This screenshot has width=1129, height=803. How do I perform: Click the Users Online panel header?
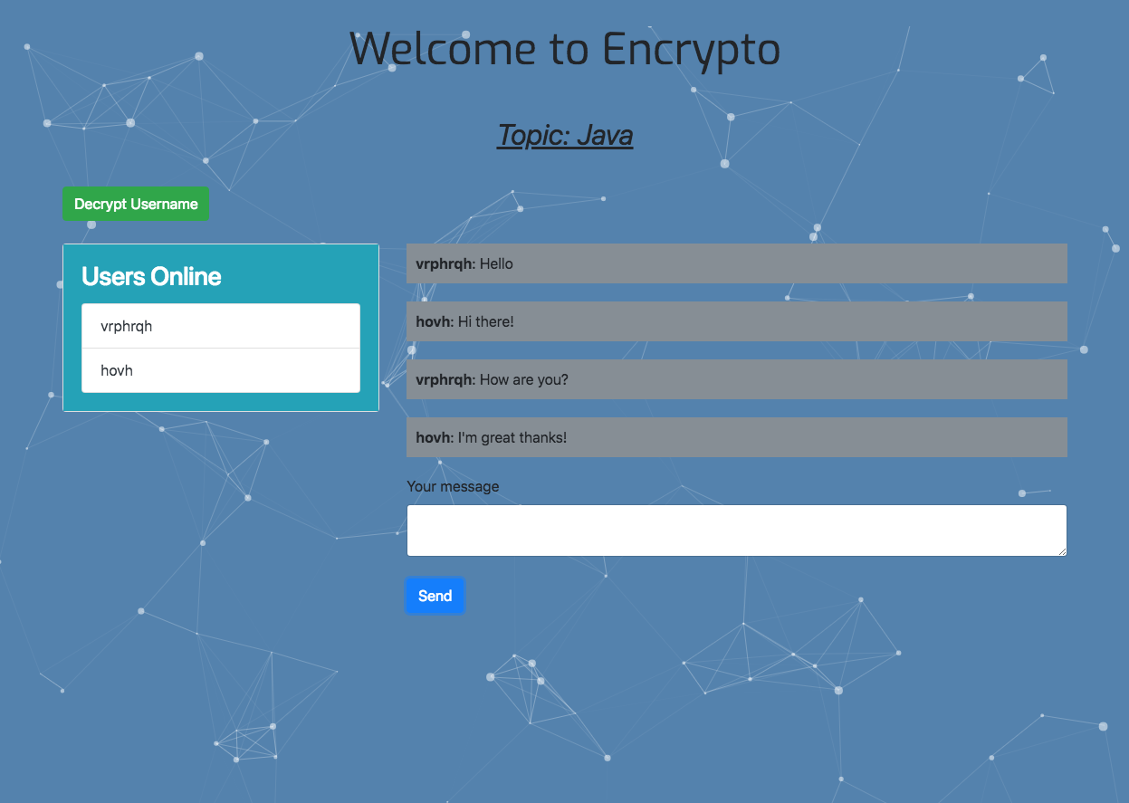(x=151, y=276)
